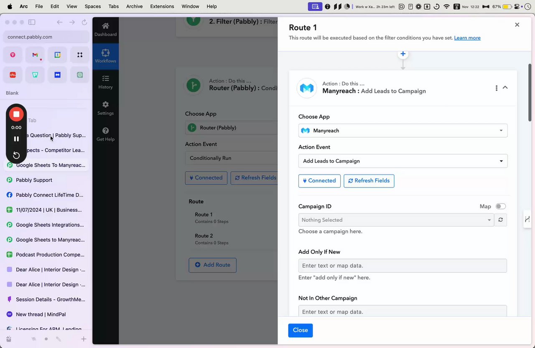The image size is (535, 348).
Task: Switch to Pabbly Connect LifeTime tab
Action: click(x=46, y=195)
